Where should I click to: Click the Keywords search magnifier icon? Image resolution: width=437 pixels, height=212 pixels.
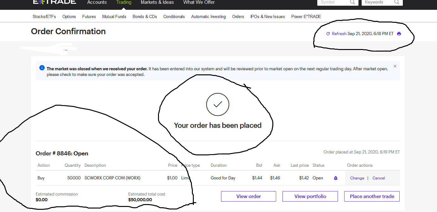click(x=397, y=2)
